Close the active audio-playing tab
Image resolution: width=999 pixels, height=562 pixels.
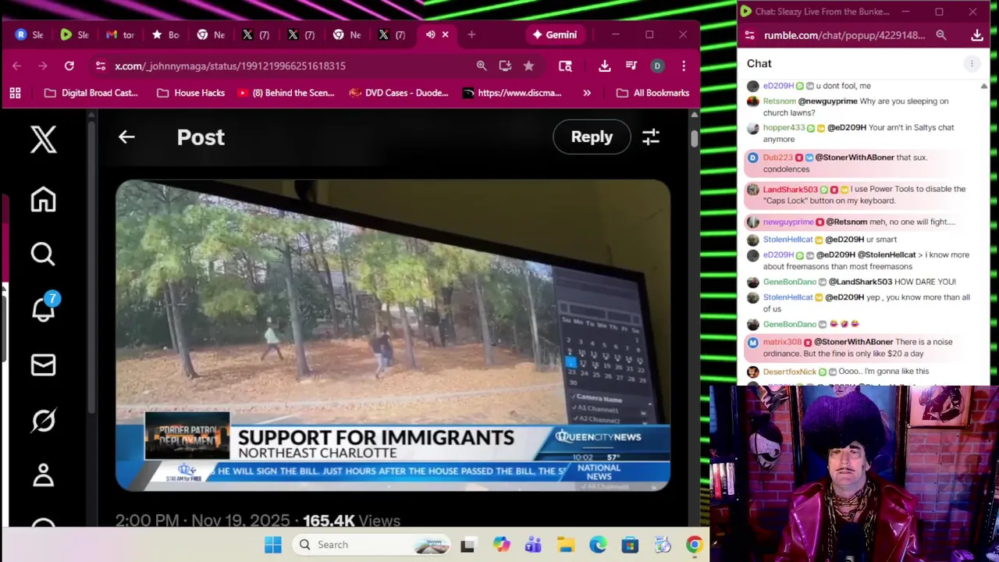pos(446,34)
